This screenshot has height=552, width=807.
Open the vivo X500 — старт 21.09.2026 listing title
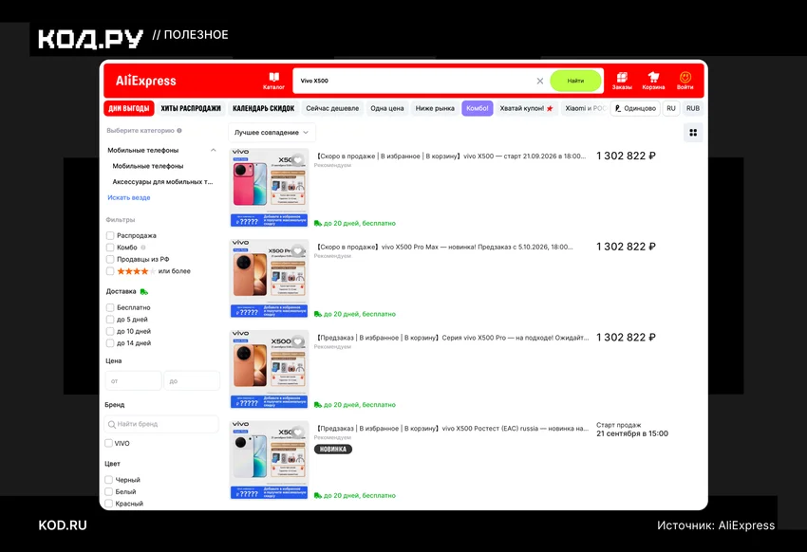coord(451,156)
